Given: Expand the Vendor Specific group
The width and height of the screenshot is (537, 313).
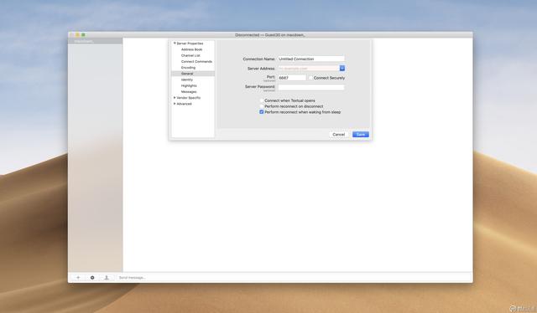Looking at the screenshot, I should tap(175, 98).
